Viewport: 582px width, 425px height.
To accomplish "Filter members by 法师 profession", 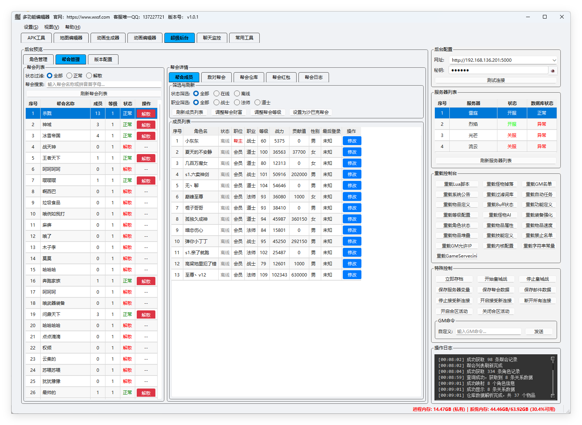I will (237, 103).
